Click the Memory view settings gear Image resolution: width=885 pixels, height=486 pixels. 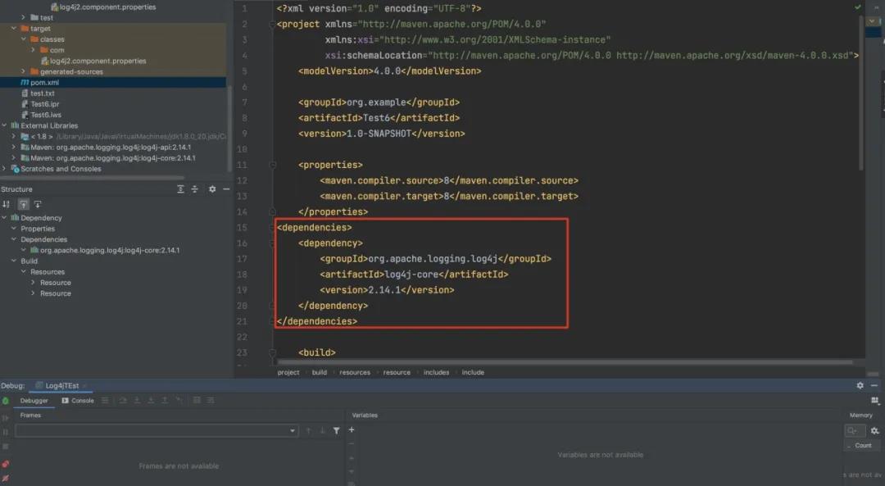click(874, 430)
